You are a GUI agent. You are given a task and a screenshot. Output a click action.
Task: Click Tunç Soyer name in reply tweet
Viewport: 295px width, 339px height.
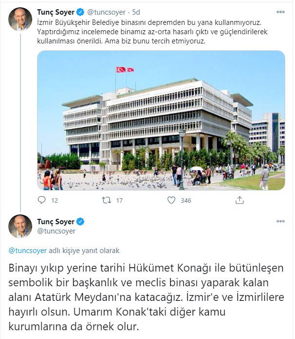tap(56, 222)
